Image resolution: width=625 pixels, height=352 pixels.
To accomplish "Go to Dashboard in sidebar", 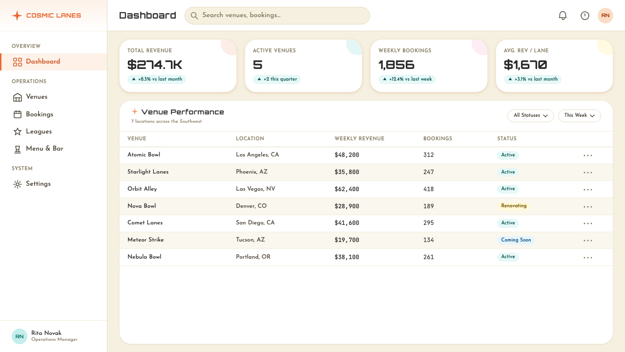I will point(54,62).
